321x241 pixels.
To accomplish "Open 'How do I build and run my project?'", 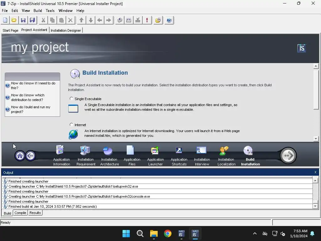I will (30, 109).
